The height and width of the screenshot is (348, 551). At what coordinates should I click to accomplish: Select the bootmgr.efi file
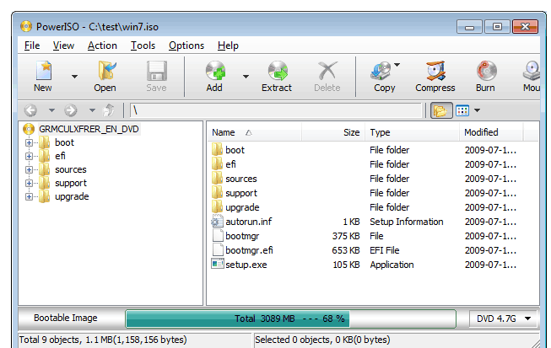249,251
